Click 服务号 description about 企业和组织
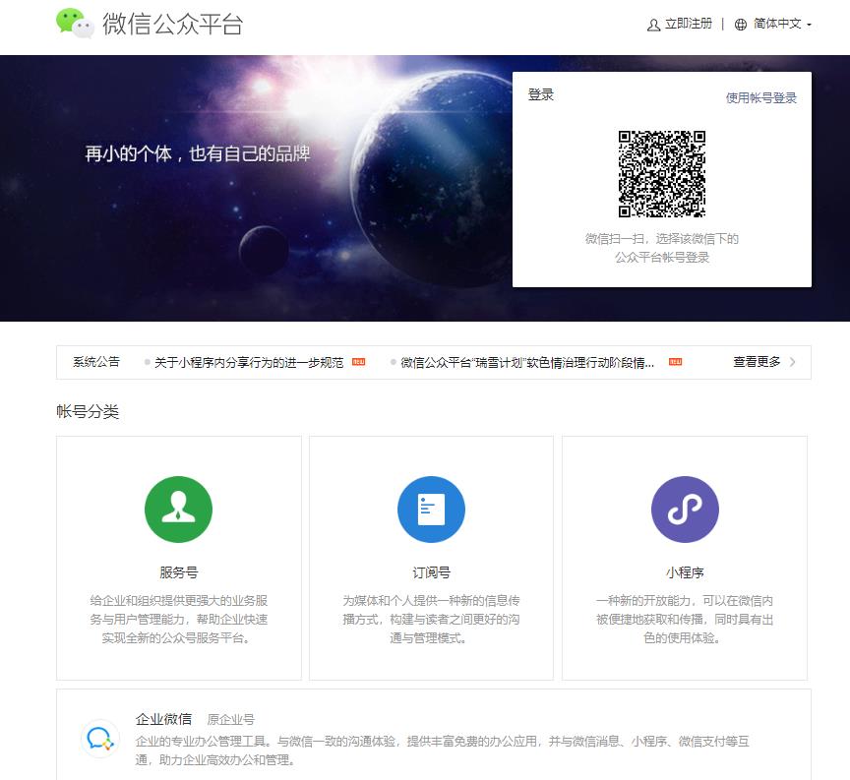Image resolution: width=850 pixels, height=780 pixels. tap(179, 620)
